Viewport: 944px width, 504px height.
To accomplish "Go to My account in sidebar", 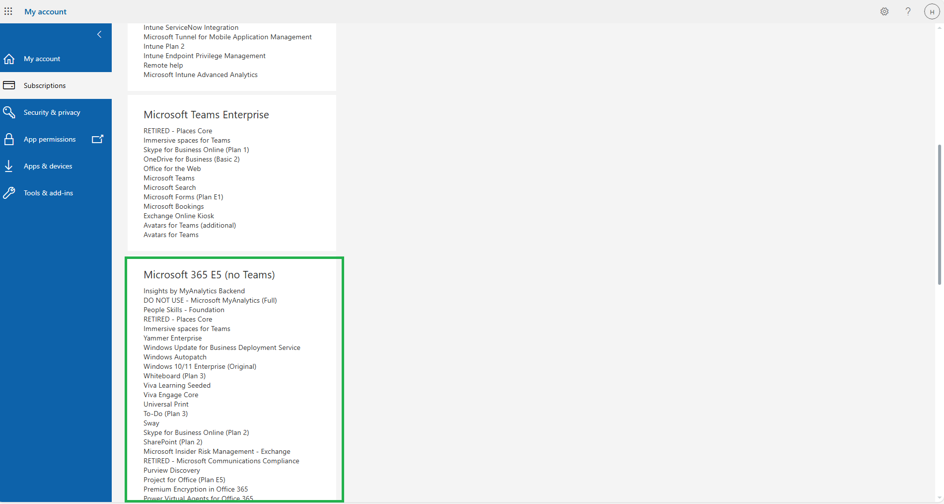I will pyautogui.click(x=56, y=59).
